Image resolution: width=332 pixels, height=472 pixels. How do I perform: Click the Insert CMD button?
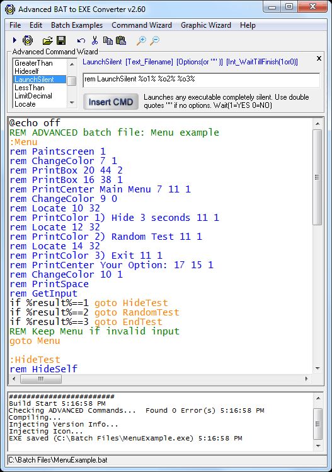pos(111,102)
